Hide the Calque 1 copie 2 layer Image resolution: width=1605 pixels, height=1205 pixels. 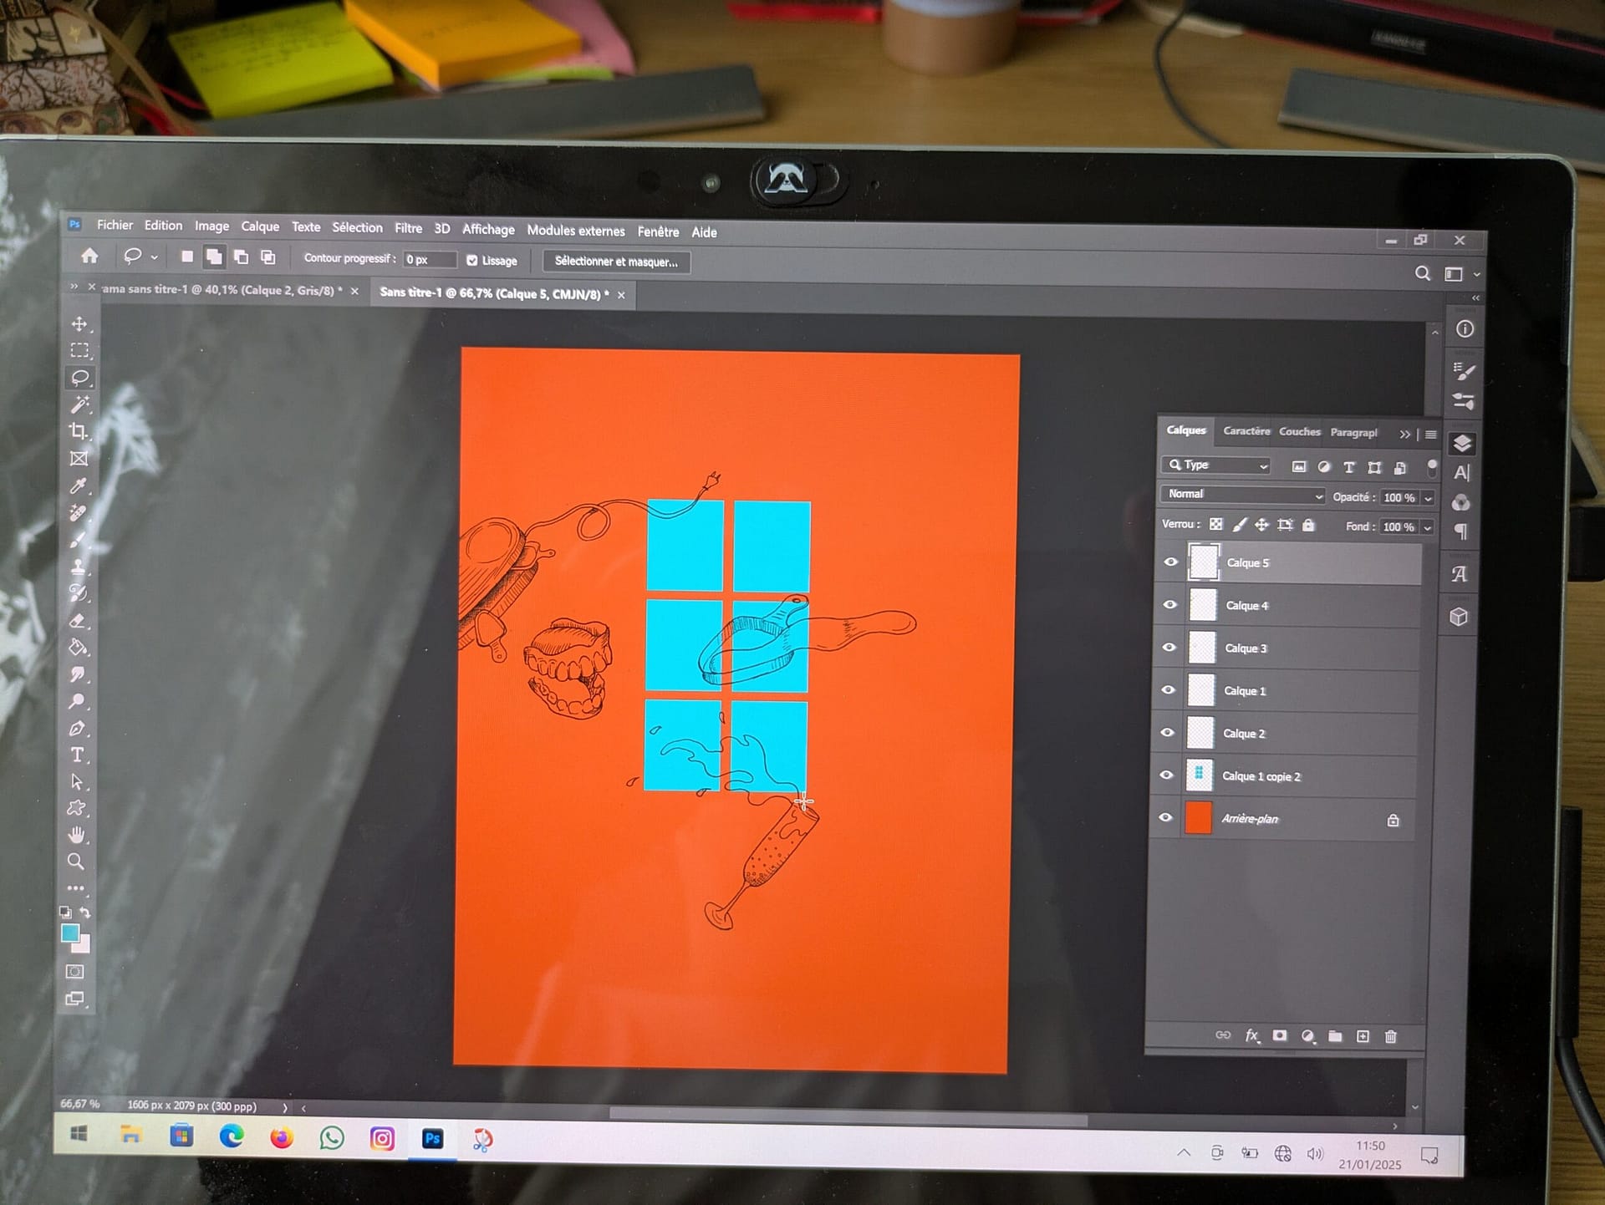(1166, 775)
